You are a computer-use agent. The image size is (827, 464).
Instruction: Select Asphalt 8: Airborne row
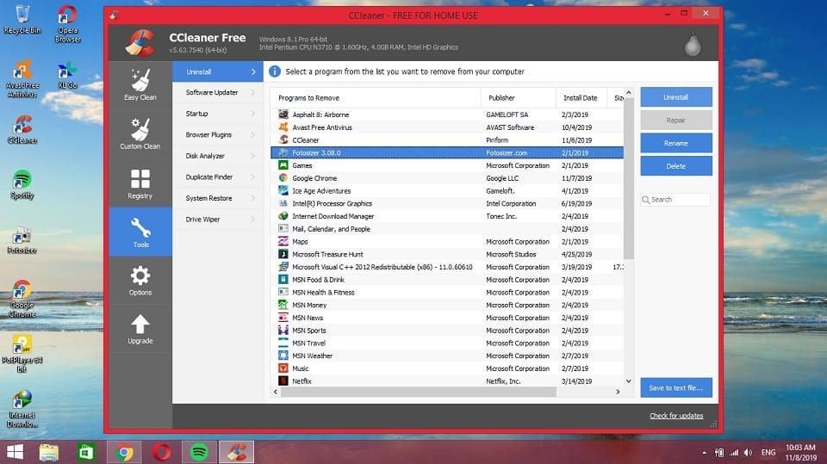tap(447, 114)
